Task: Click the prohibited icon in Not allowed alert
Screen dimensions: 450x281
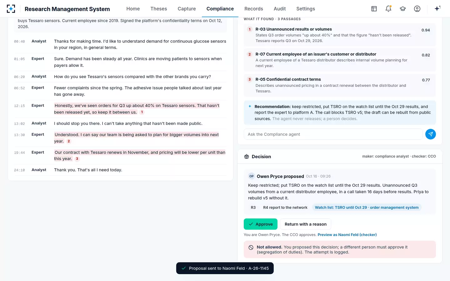Action: (x=251, y=248)
